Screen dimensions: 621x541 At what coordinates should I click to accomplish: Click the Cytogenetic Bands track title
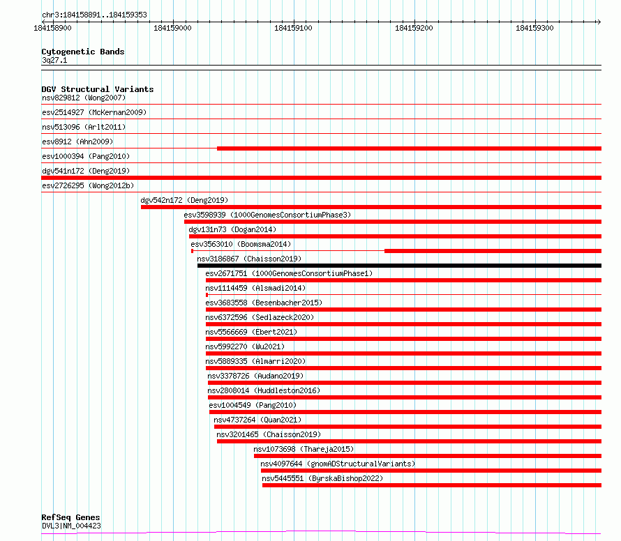click(83, 52)
